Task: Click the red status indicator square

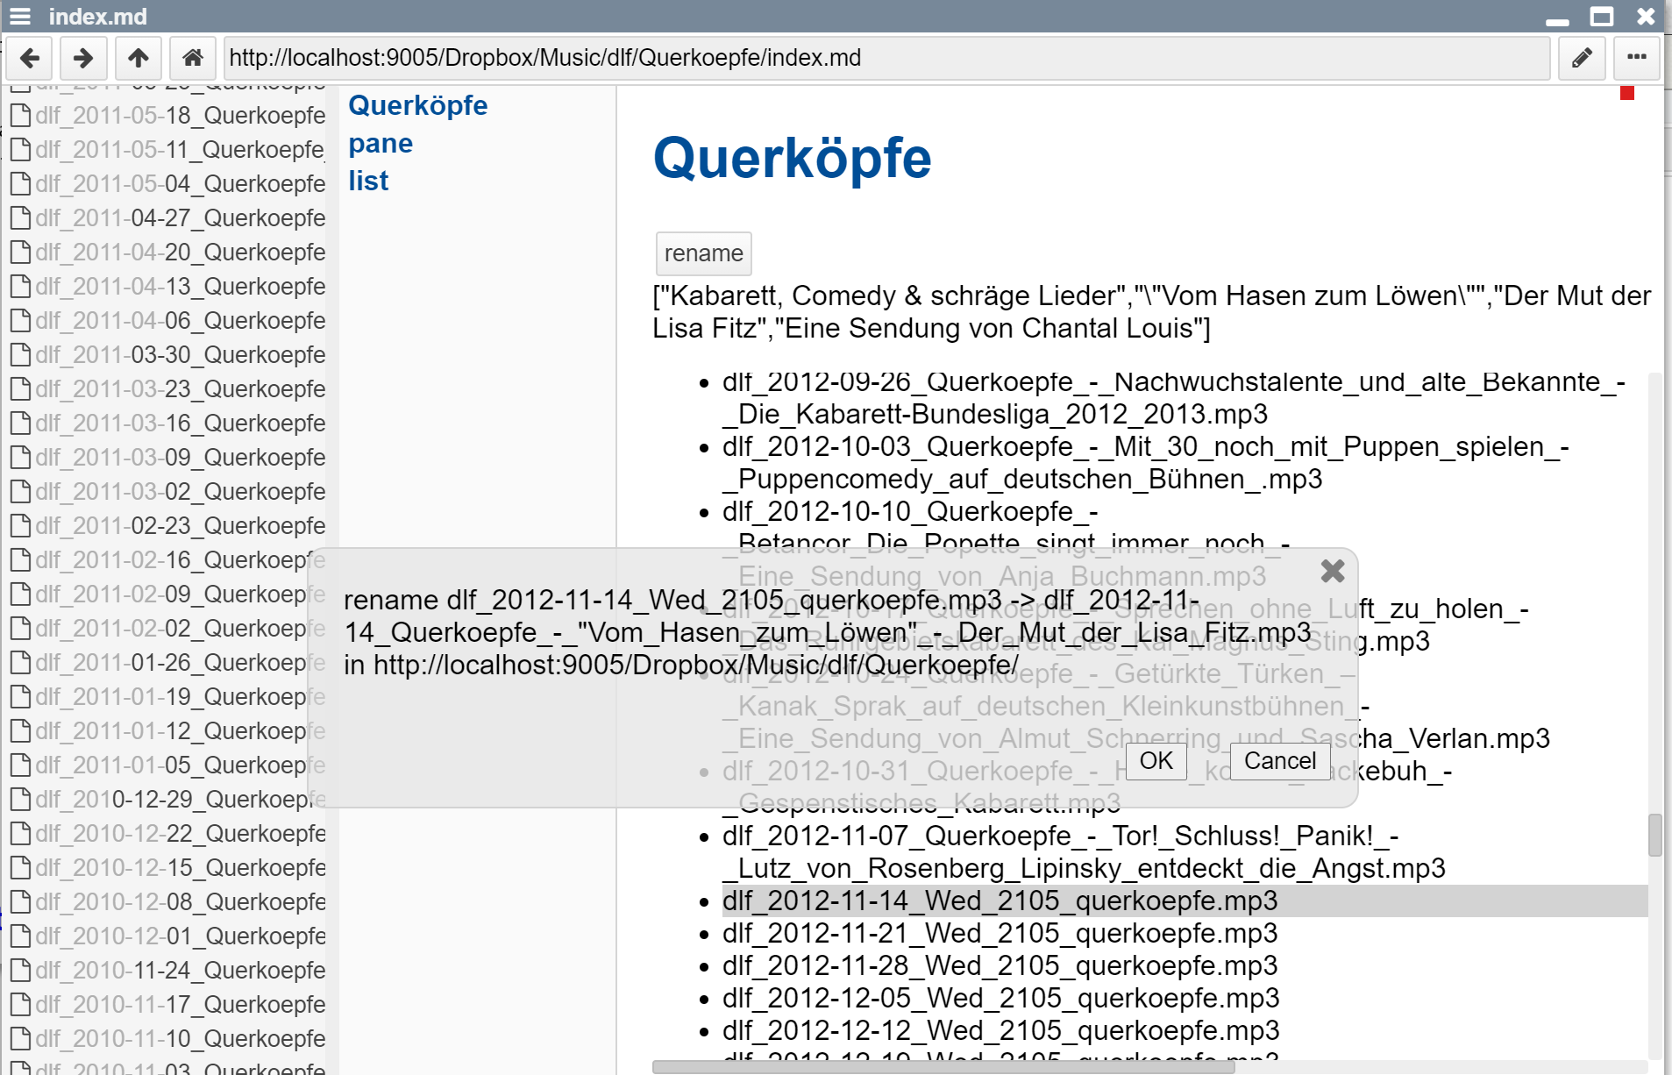Action: pos(1627,93)
